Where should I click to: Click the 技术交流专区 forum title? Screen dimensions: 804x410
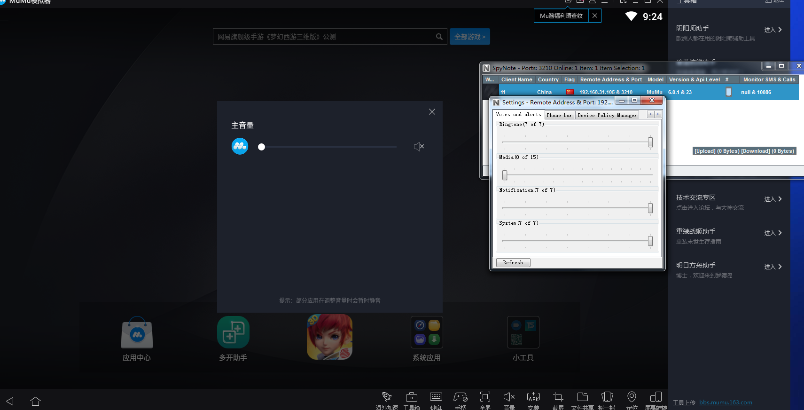point(696,197)
